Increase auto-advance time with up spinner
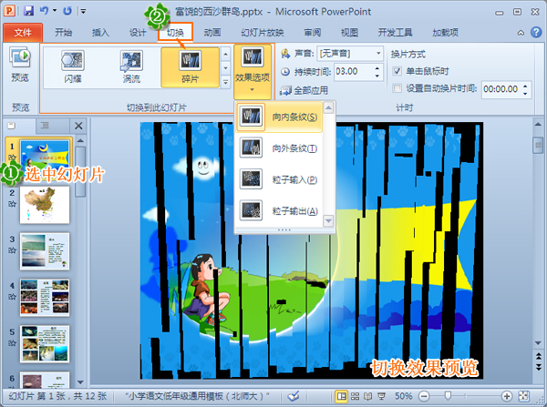The image size is (547, 407). click(525, 86)
